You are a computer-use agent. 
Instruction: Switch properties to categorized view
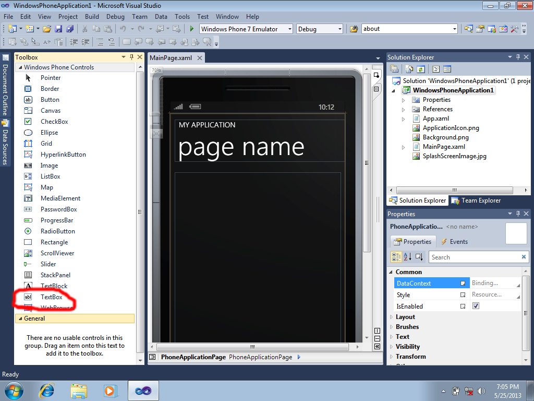[x=396, y=257]
